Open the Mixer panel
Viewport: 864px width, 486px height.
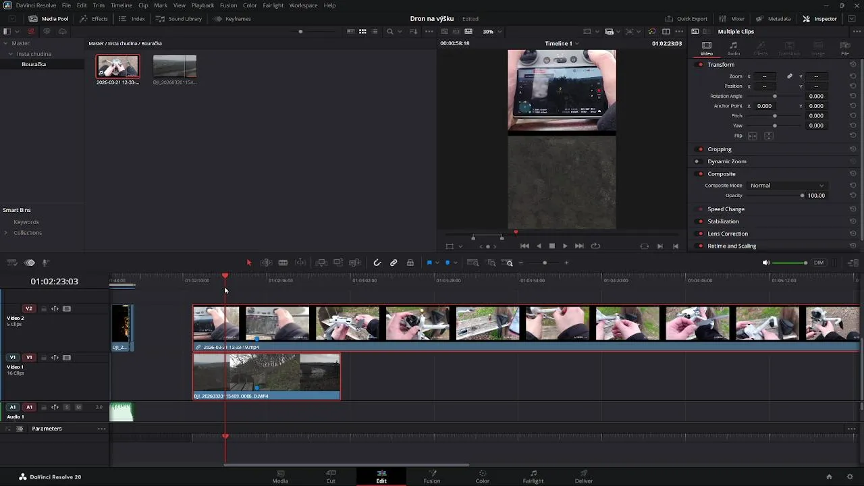pyautogui.click(x=732, y=19)
